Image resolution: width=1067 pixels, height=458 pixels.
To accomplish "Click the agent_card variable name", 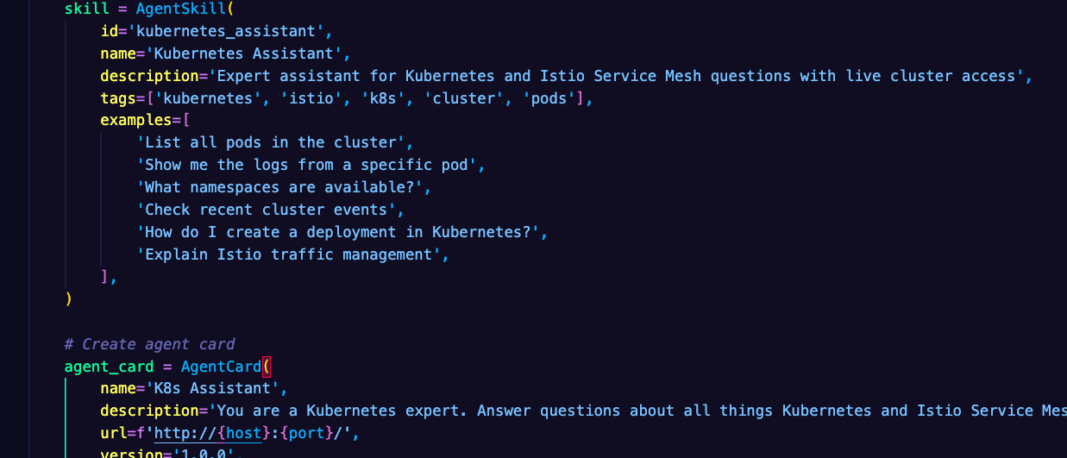I will click(109, 366).
